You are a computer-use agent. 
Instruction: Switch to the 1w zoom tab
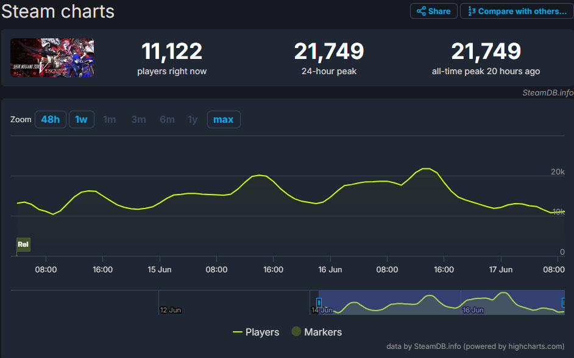coord(81,119)
